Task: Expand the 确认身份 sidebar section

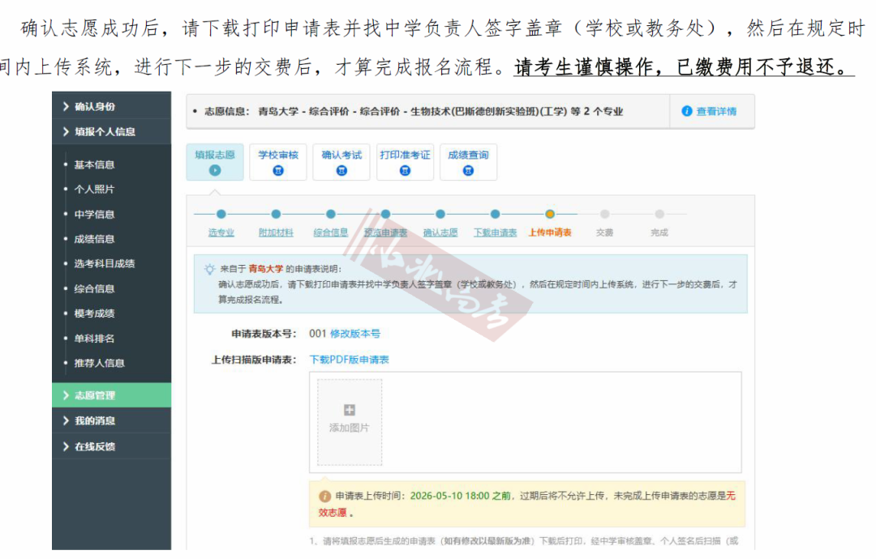Action: click(x=111, y=106)
